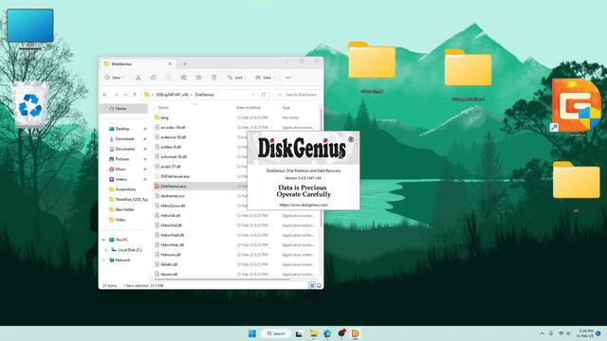Click the Delete trash icon in toolbar
This screenshot has width=607, height=341.
coord(213,78)
